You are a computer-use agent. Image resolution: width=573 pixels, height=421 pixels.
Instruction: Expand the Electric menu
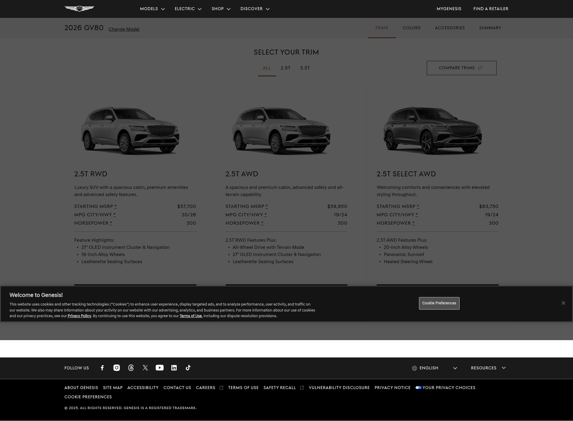[x=188, y=9]
